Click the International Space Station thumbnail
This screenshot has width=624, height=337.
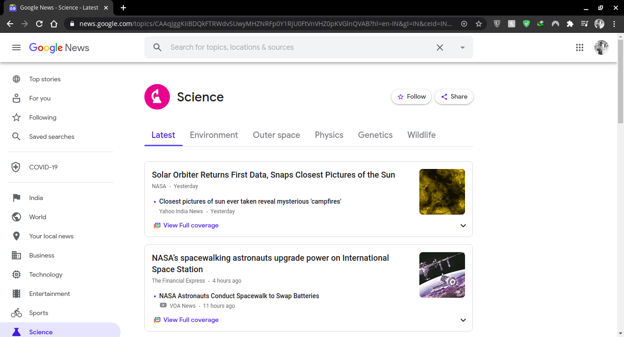click(442, 275)
